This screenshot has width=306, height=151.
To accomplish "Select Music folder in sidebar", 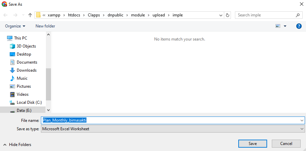I will tap(22, 78).
